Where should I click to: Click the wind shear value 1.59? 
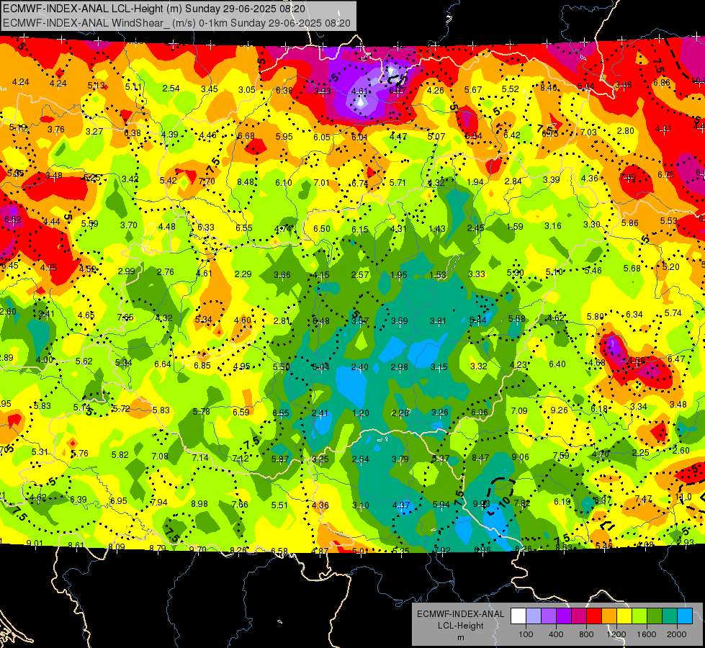515,227
